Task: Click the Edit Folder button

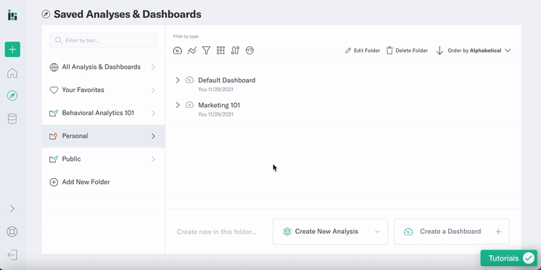Action: point(363,51)
